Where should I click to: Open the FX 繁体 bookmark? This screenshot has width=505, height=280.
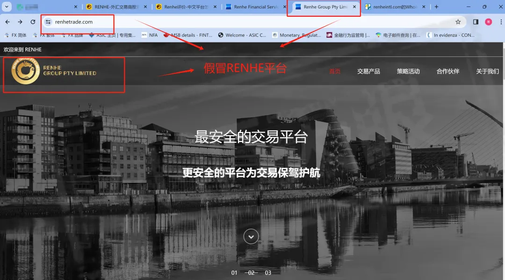[44, 35]
